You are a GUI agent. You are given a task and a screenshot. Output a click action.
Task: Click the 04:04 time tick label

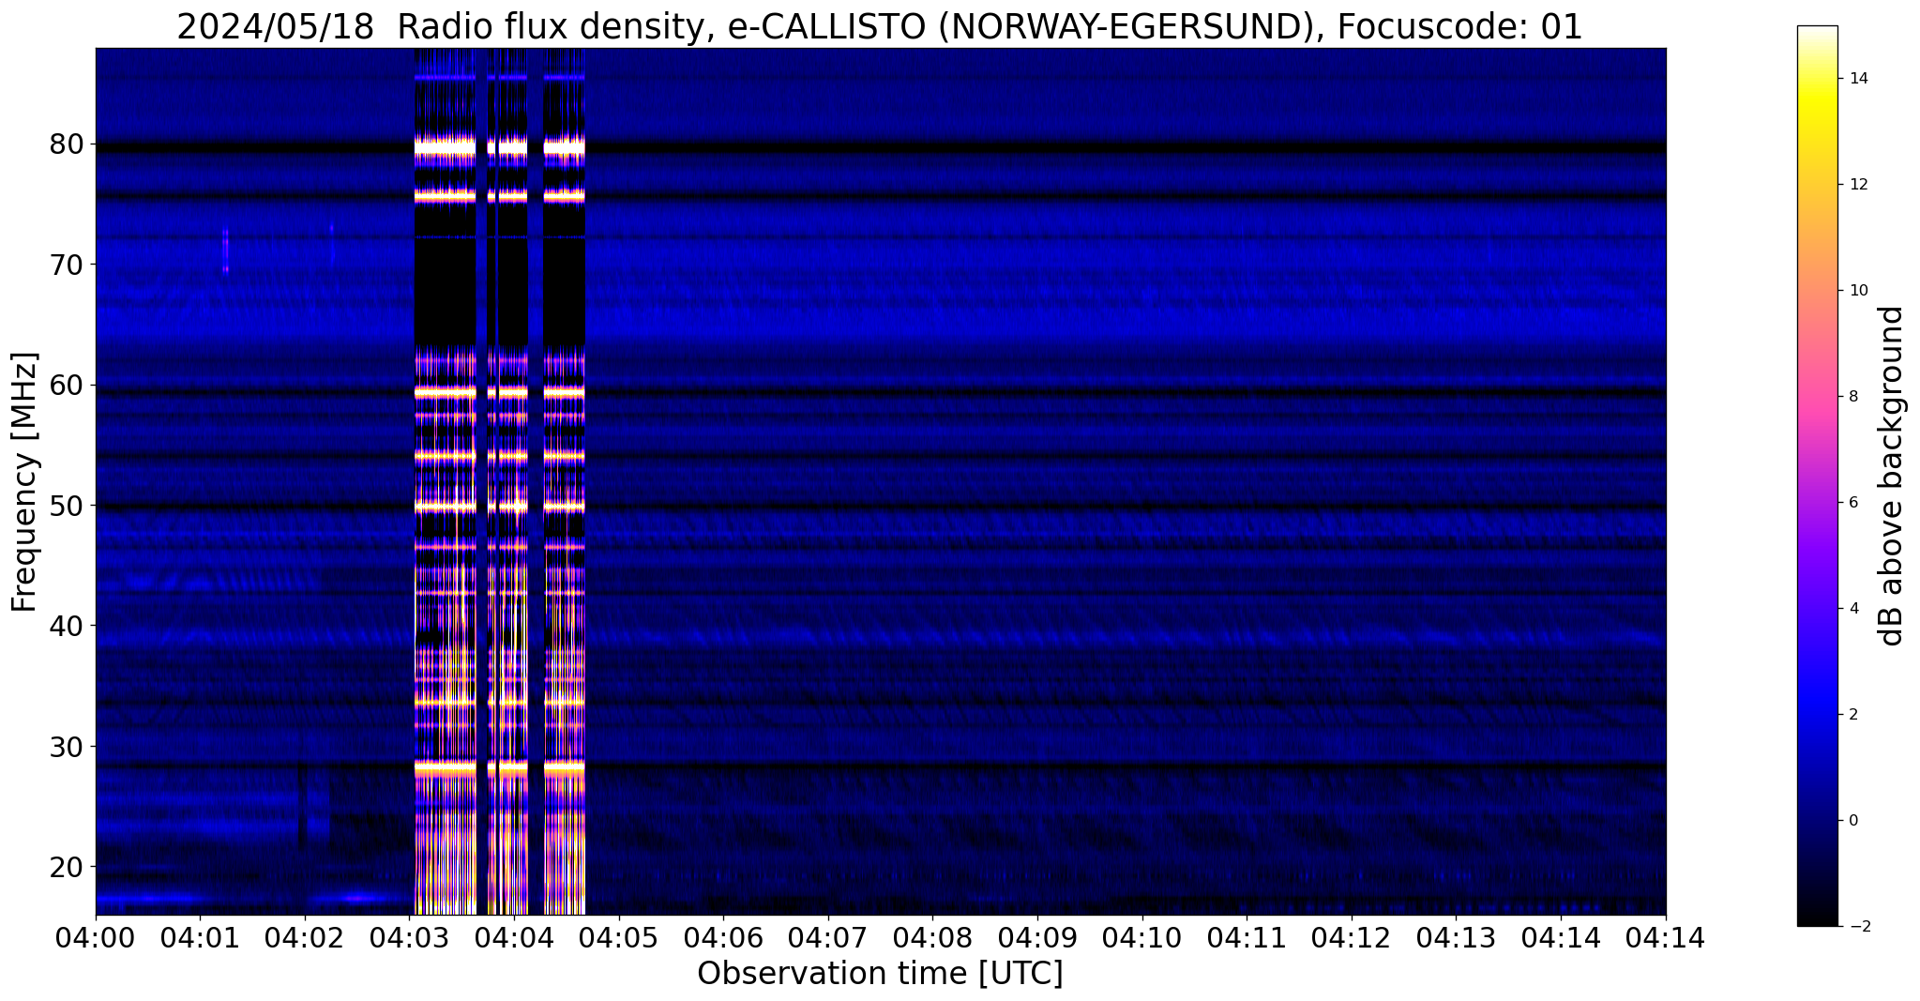pos(514,936)
